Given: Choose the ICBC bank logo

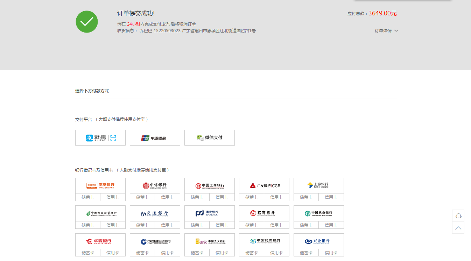Looking at the screenshot, I should point(210,185).
